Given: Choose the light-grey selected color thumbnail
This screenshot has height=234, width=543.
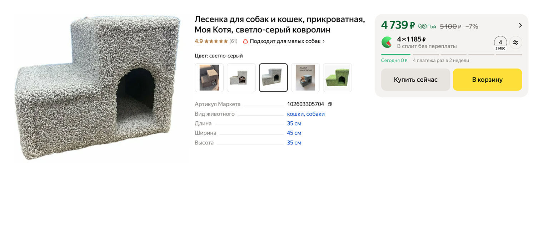Looking at the screenshot, I should tap(273, 77).
